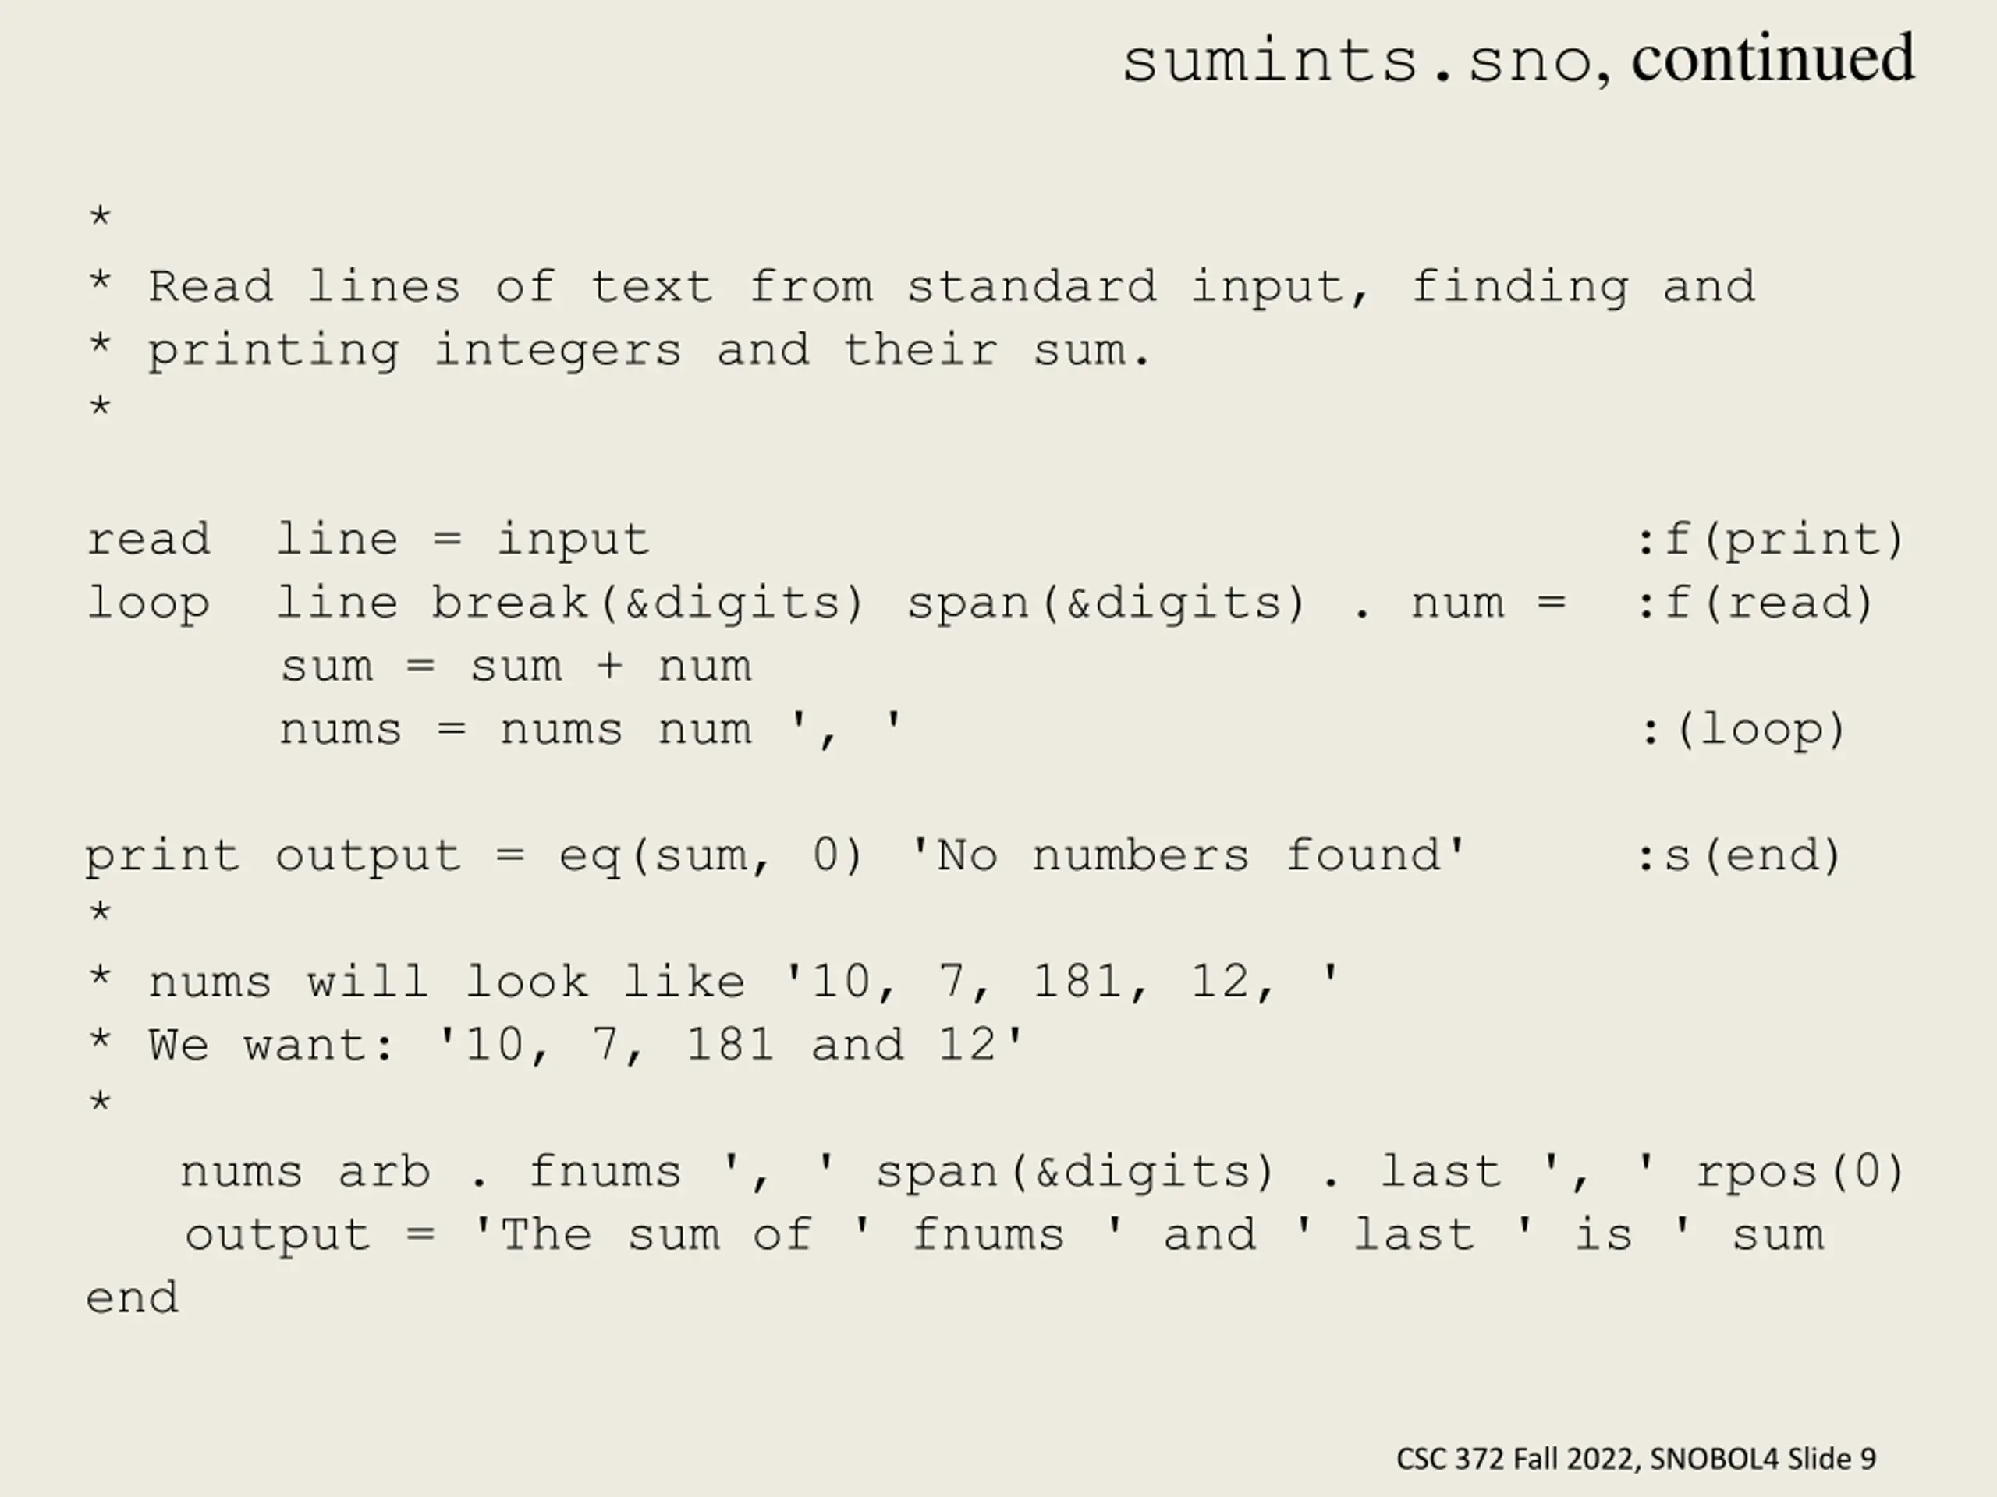
Task: Click the 'read' label at line start
Action: click(149, 539)
